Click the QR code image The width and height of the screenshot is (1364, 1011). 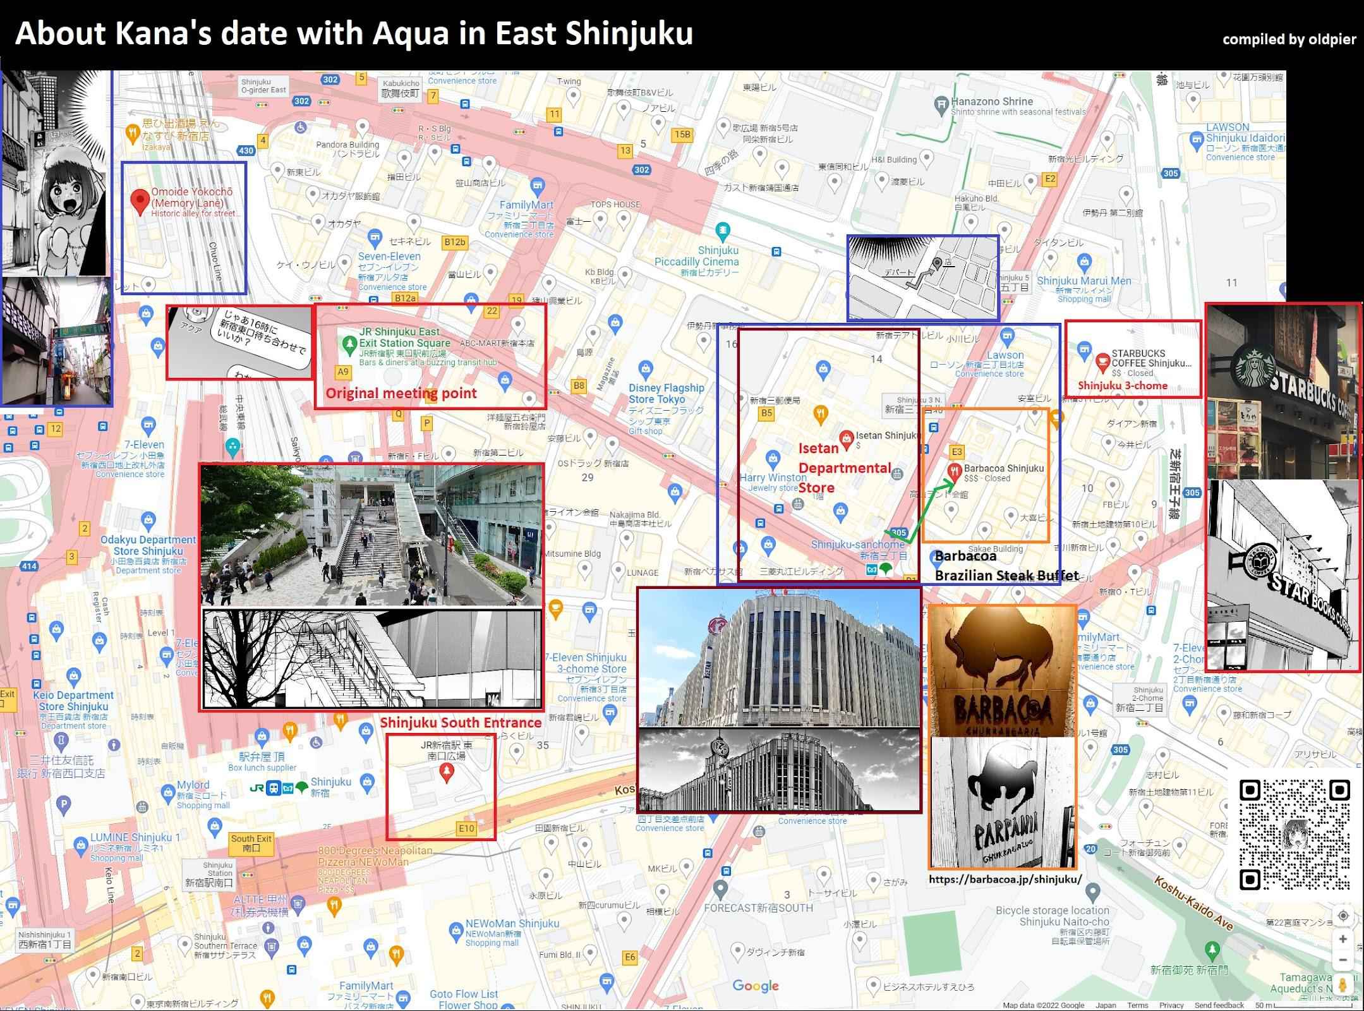1295,835
